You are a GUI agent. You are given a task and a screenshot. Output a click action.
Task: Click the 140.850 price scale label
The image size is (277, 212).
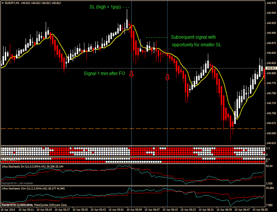(271, 53)
